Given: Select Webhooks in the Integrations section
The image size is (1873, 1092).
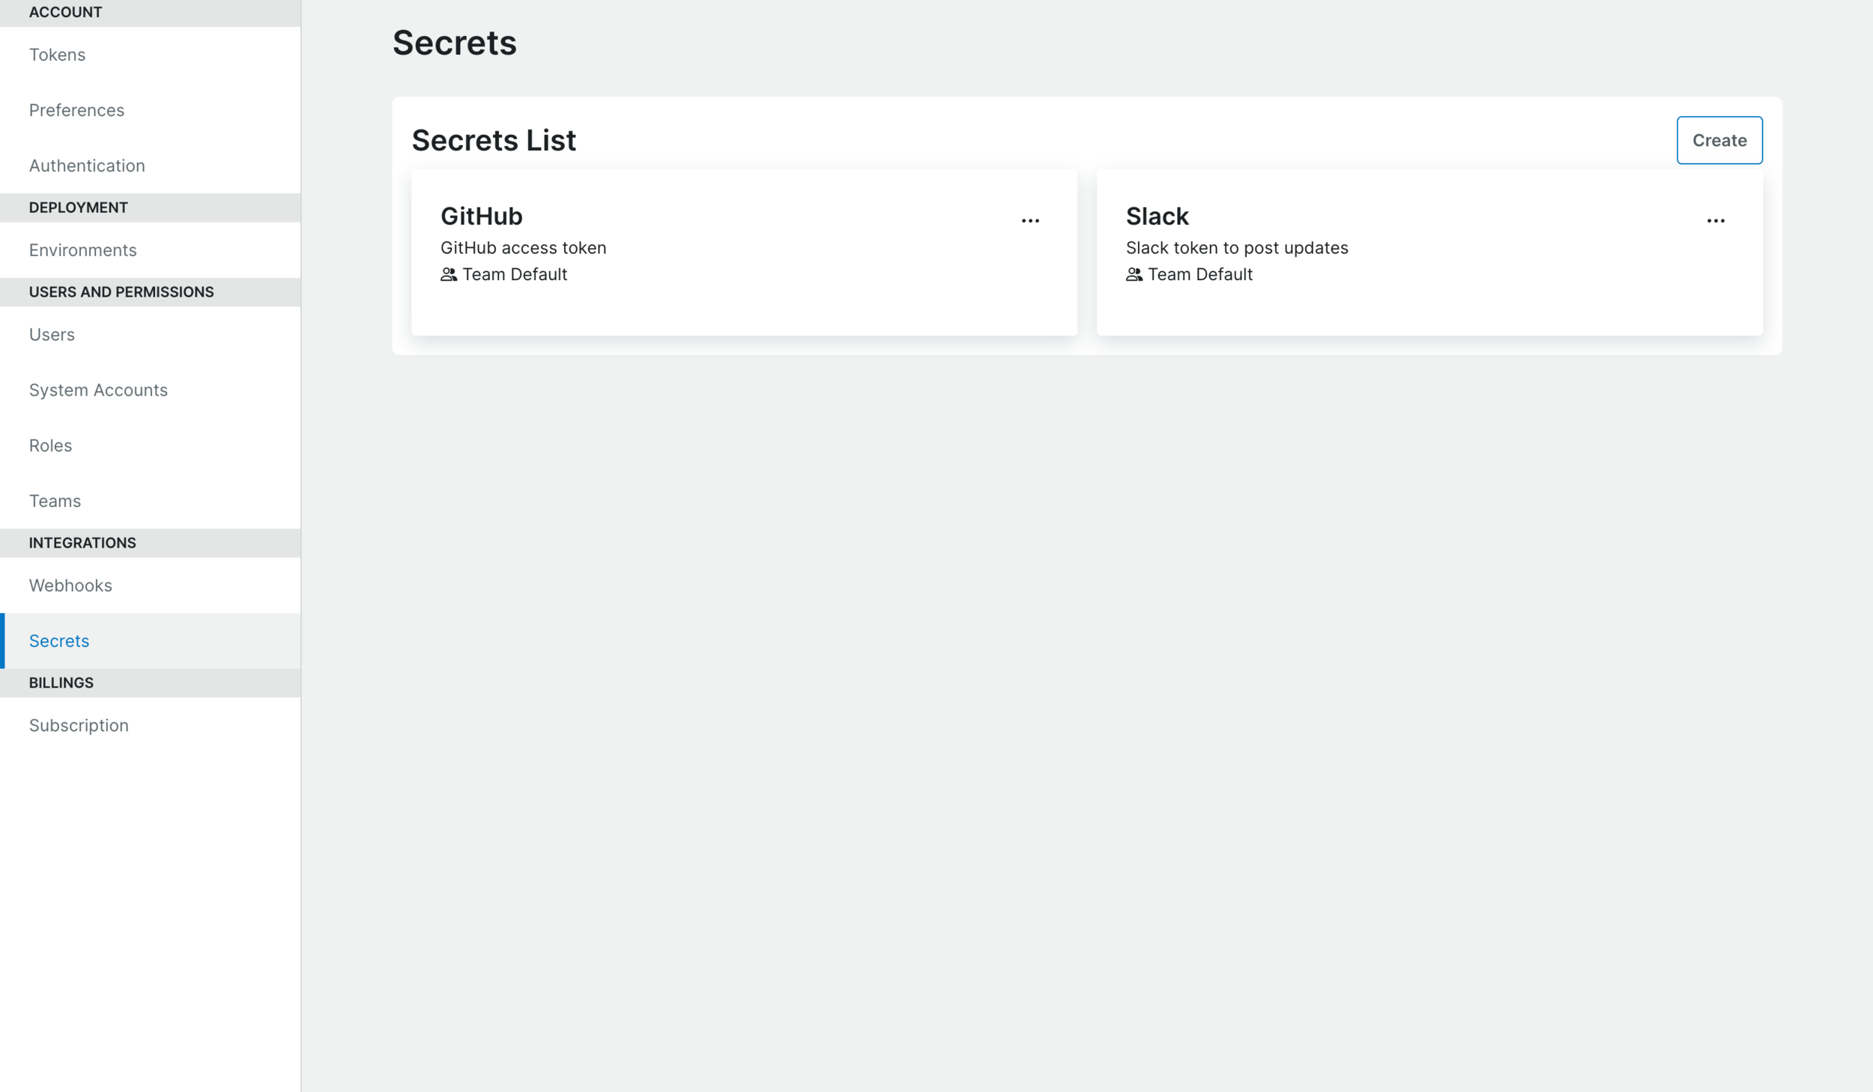Looking at the screenshot, I should 70,585.
